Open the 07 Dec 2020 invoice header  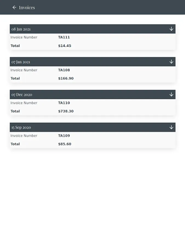22,95
